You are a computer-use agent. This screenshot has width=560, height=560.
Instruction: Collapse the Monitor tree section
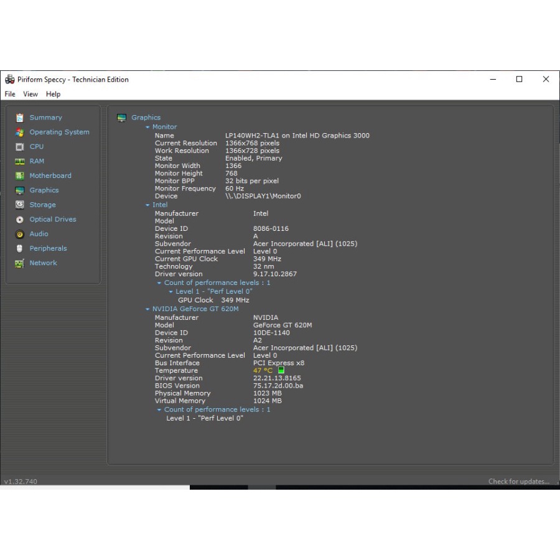click(148, 127)
